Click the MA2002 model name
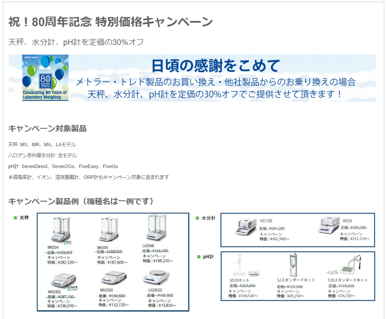Viewport: 386px width, 319px height. 106,290
